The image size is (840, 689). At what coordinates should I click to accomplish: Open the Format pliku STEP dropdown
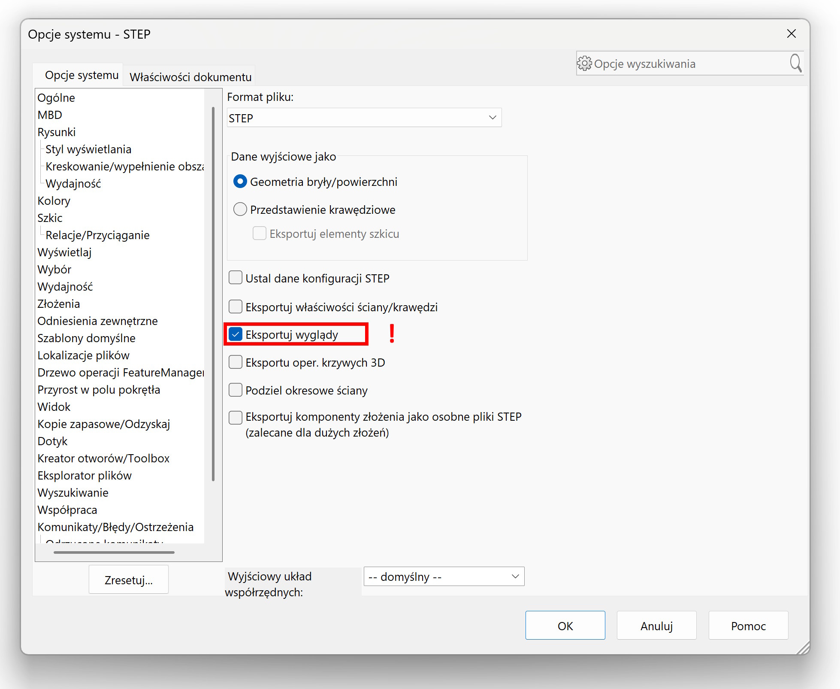tap(364, 118)
